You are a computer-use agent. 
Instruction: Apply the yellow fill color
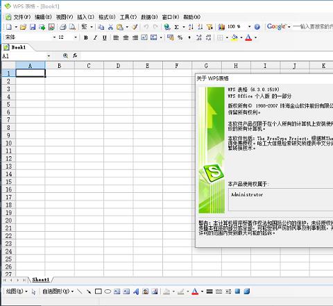(234, 37)
